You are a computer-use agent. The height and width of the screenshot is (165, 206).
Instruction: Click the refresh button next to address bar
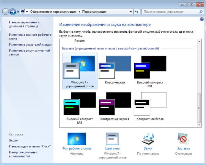[137, 12]
